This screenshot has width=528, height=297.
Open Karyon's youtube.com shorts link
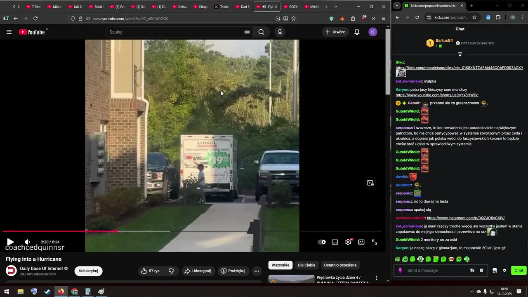pyautogui.click(x=437, y=95)
